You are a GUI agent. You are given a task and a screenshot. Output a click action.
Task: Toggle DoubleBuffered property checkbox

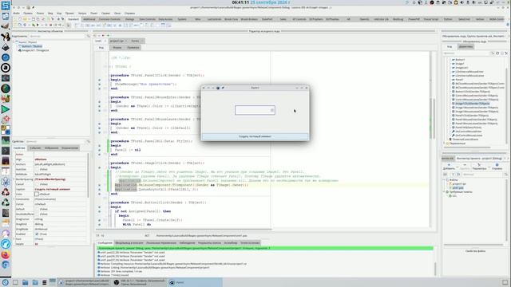pyautogui.click(x=37, y=214)
